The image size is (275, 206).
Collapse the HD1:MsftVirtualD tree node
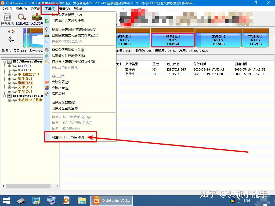pyautogui.click(x=4, y=96)
